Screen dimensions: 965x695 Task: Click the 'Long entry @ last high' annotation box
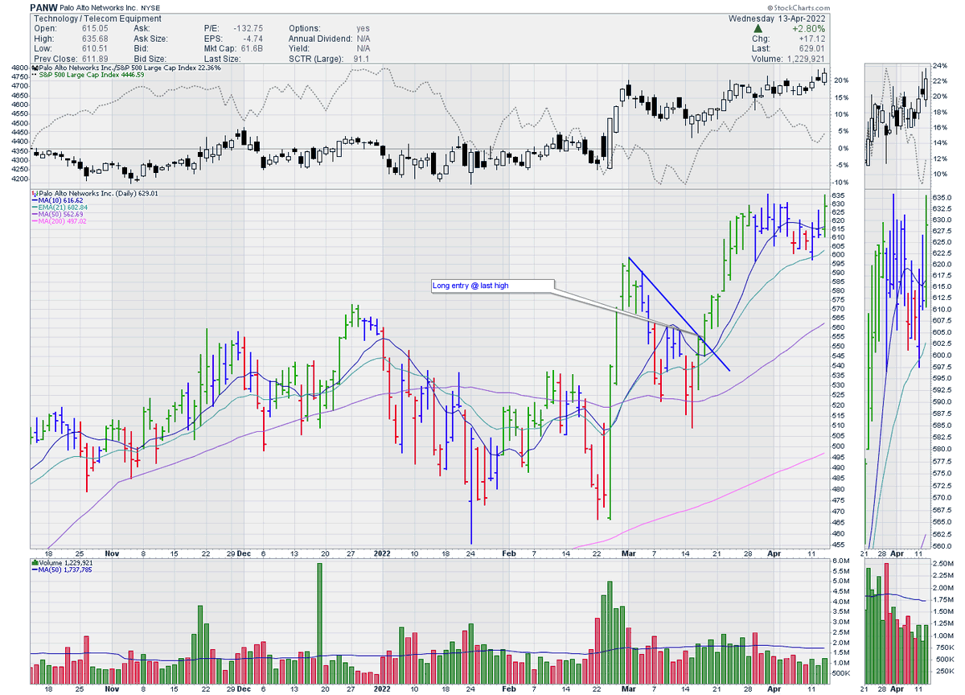coord(491,286)
